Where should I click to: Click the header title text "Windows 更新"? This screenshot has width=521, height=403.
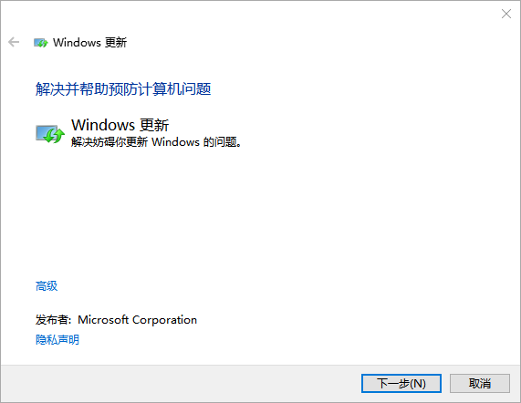(x=89, y=43)
